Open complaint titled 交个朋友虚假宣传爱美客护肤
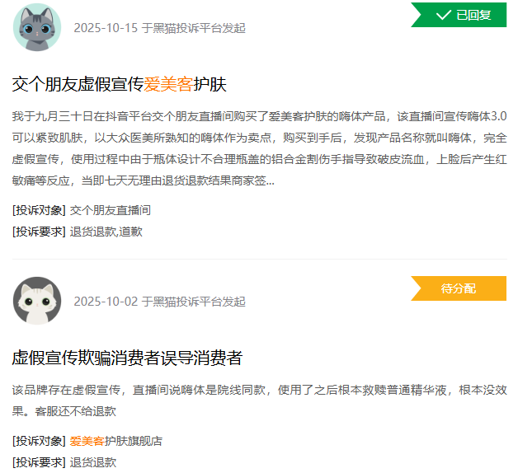 pyautogui.click(x=120, y=84)
